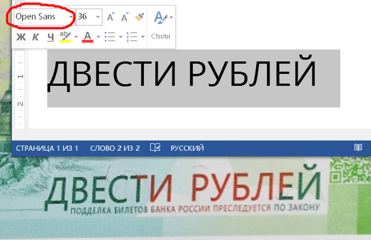The image size is (371, 240).
Task: Click the Стили label
Action: pos(160,36)
